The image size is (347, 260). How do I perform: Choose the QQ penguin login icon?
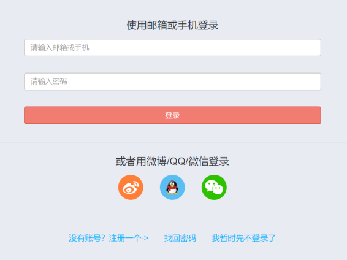(x=172, y=188)
